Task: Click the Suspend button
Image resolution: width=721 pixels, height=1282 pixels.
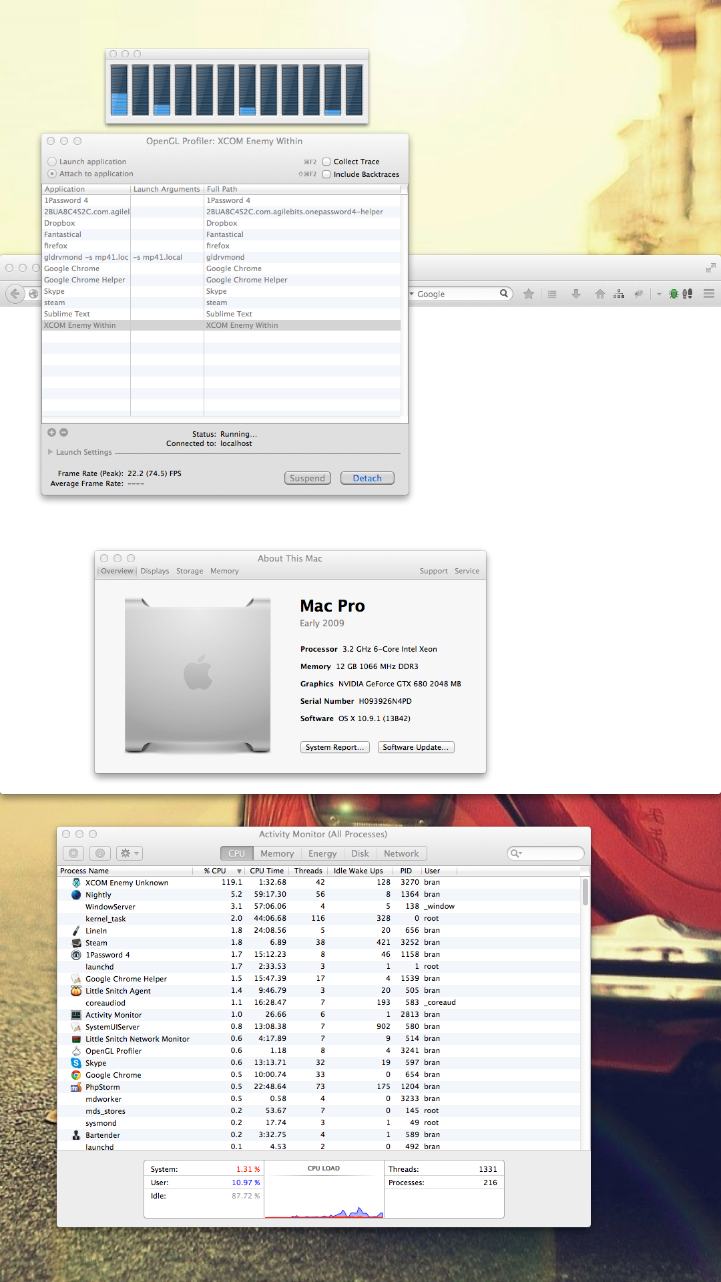Action: tap(307, 478)
